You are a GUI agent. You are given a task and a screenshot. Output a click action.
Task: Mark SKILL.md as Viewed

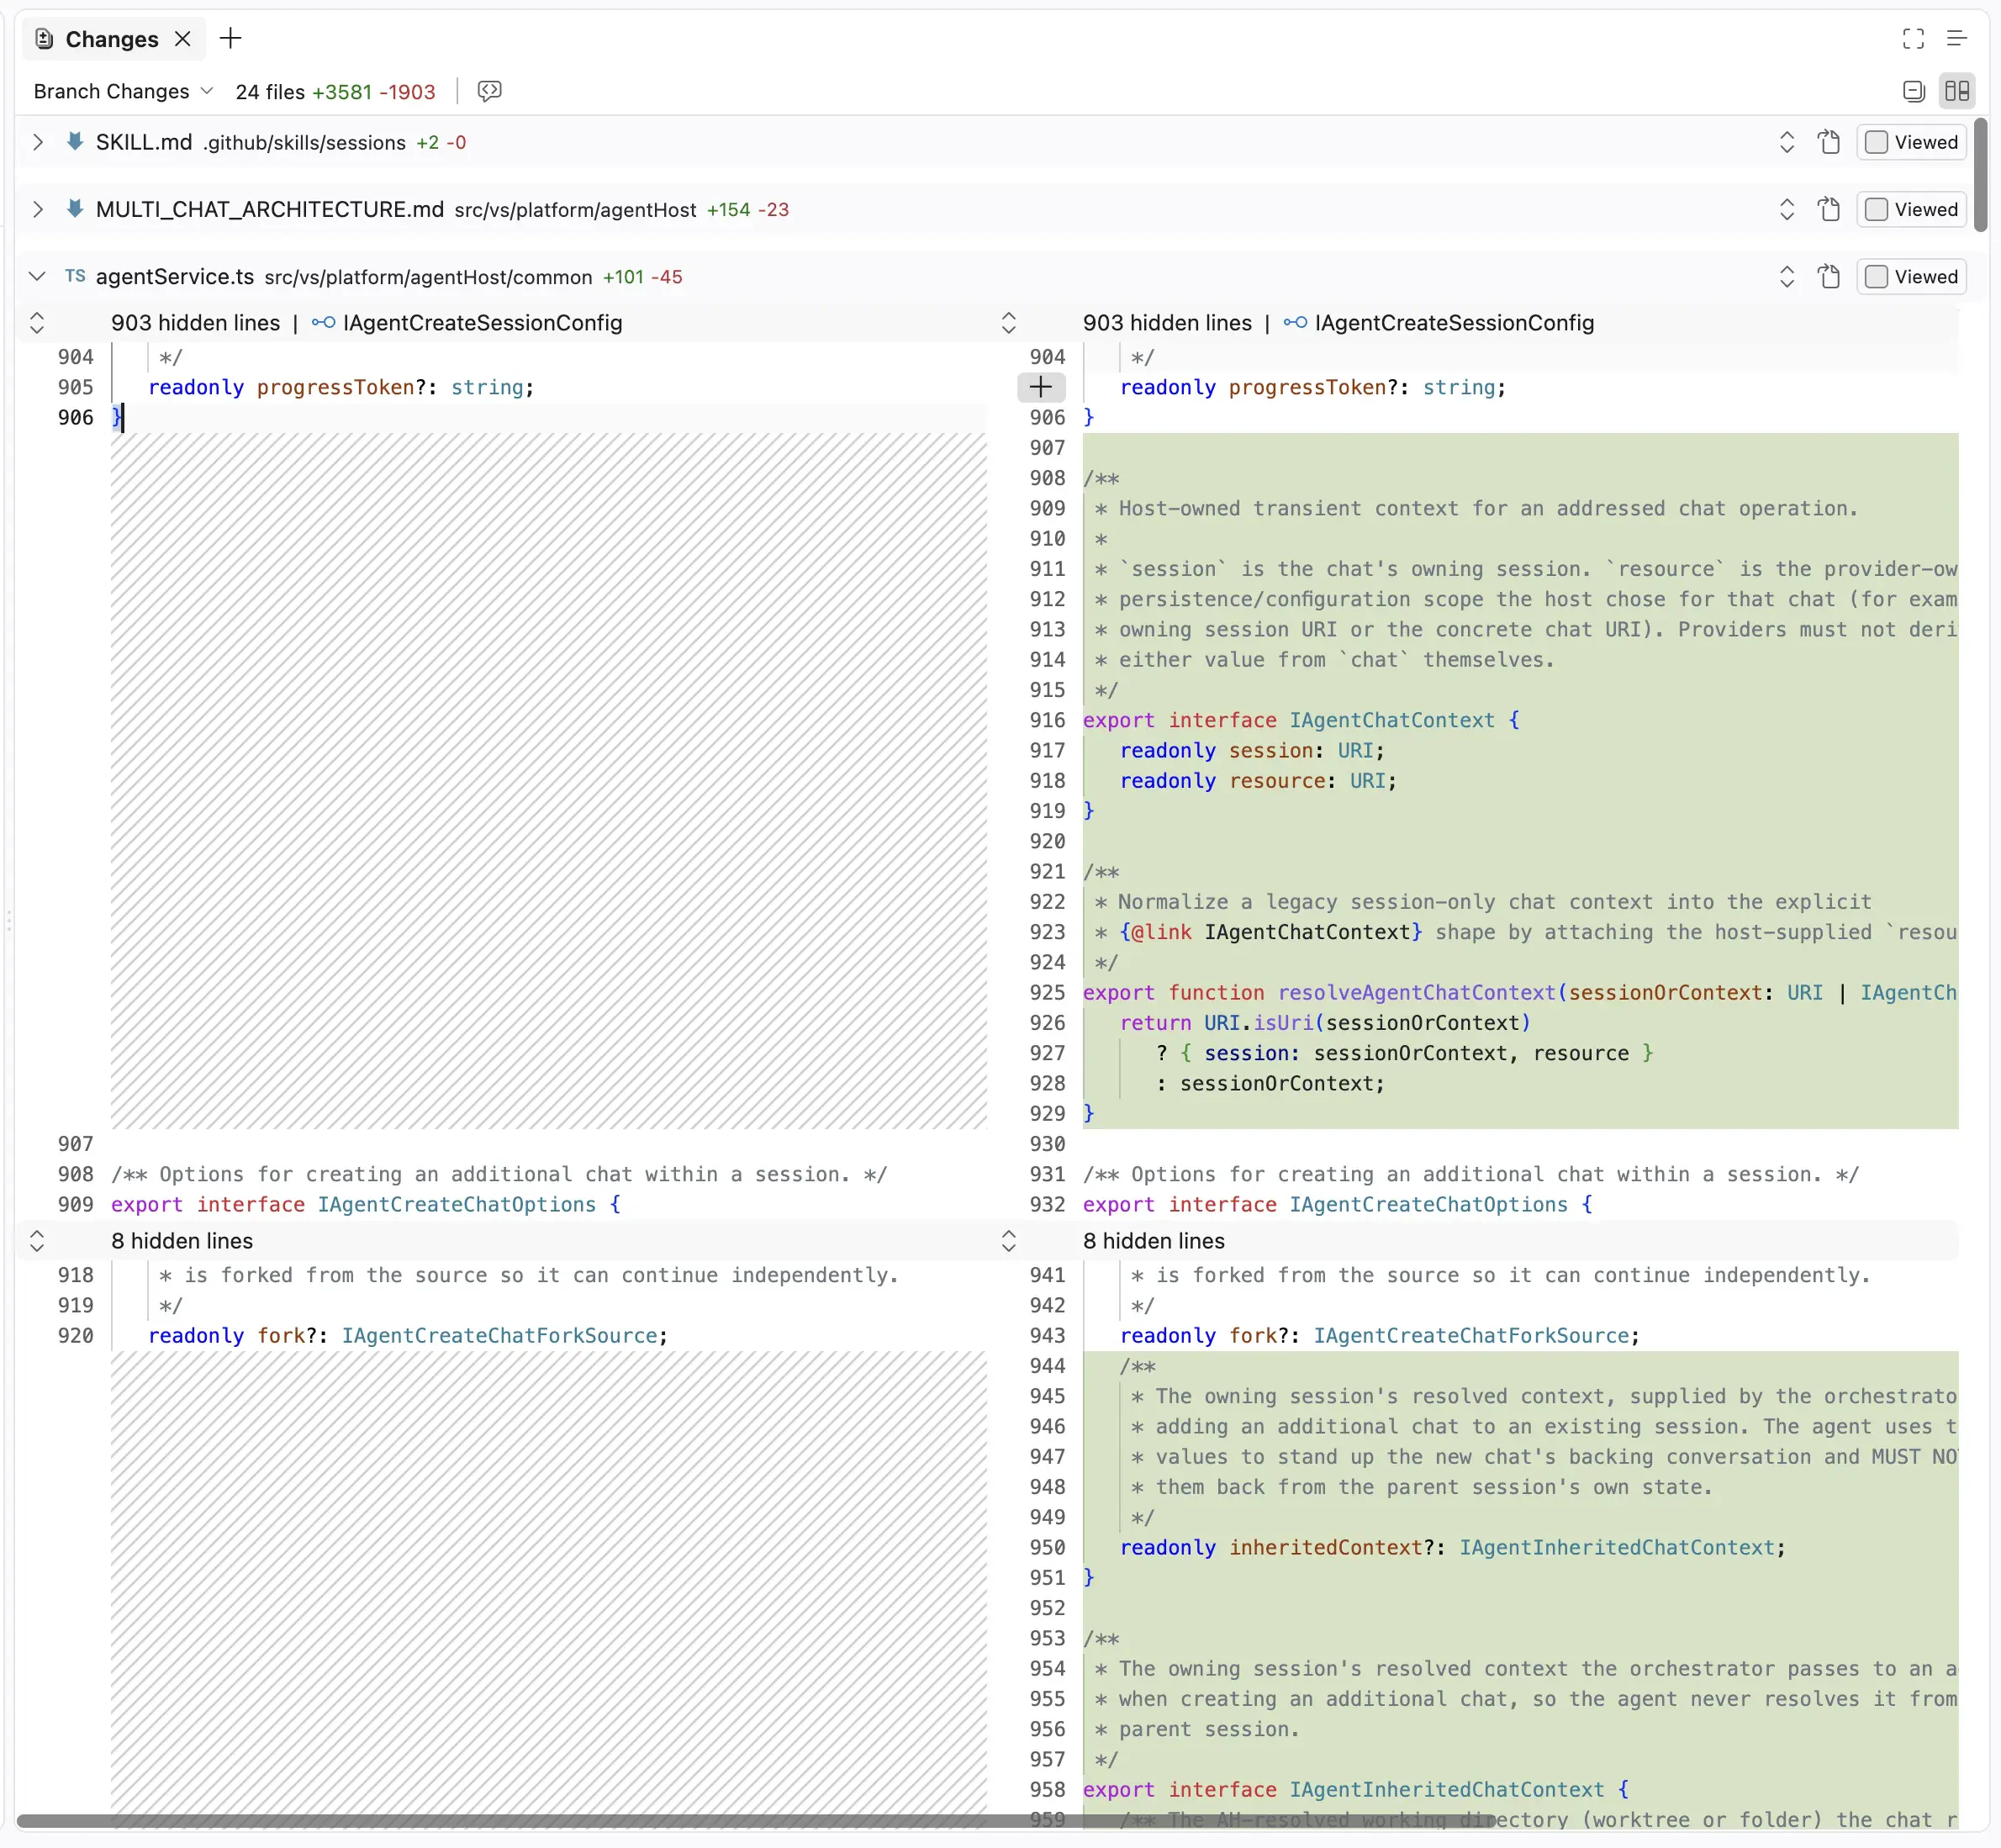pyautogui.click(x=1912, y=142)
